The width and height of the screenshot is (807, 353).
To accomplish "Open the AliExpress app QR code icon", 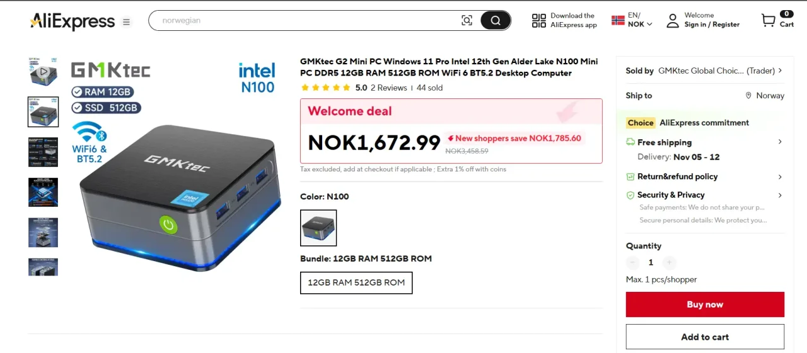I will (x=539, y=21).
